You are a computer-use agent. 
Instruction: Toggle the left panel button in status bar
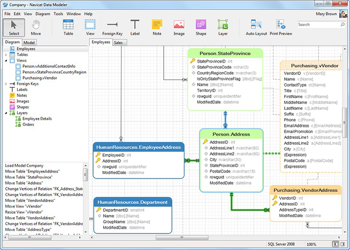click(335, 244)
